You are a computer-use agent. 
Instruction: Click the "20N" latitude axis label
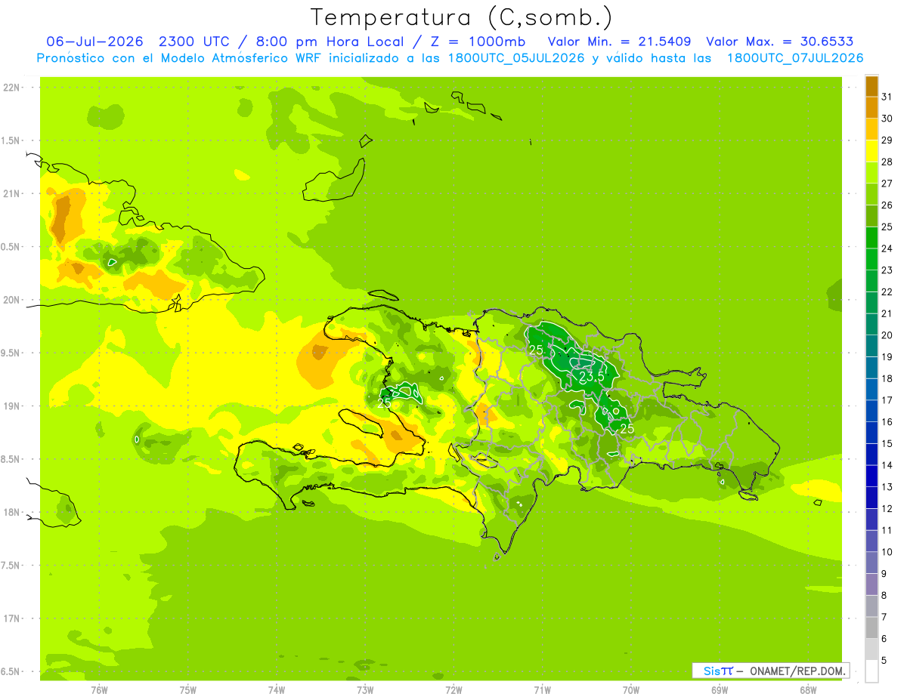pos(12,300)
